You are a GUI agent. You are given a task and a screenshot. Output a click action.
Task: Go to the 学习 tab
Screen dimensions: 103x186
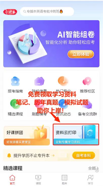[x=90, y=180]
